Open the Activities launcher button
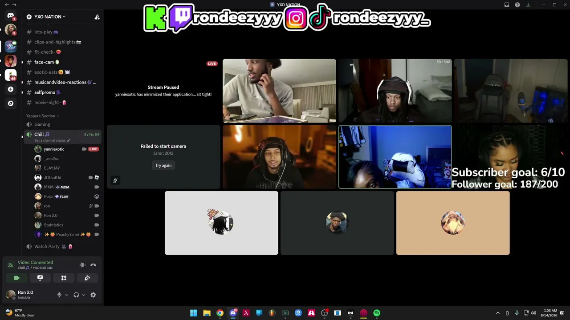This screenshot has width=570, height=320. (x=64, y=278)
